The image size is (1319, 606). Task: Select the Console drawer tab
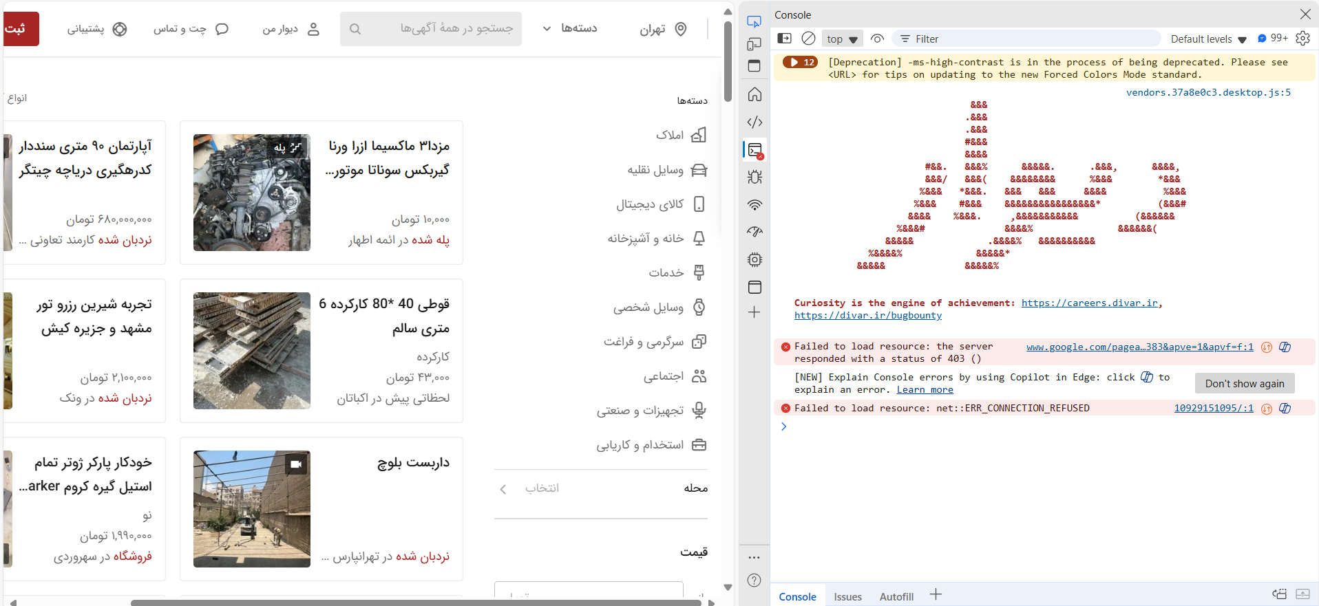click(x=797, y=596)
